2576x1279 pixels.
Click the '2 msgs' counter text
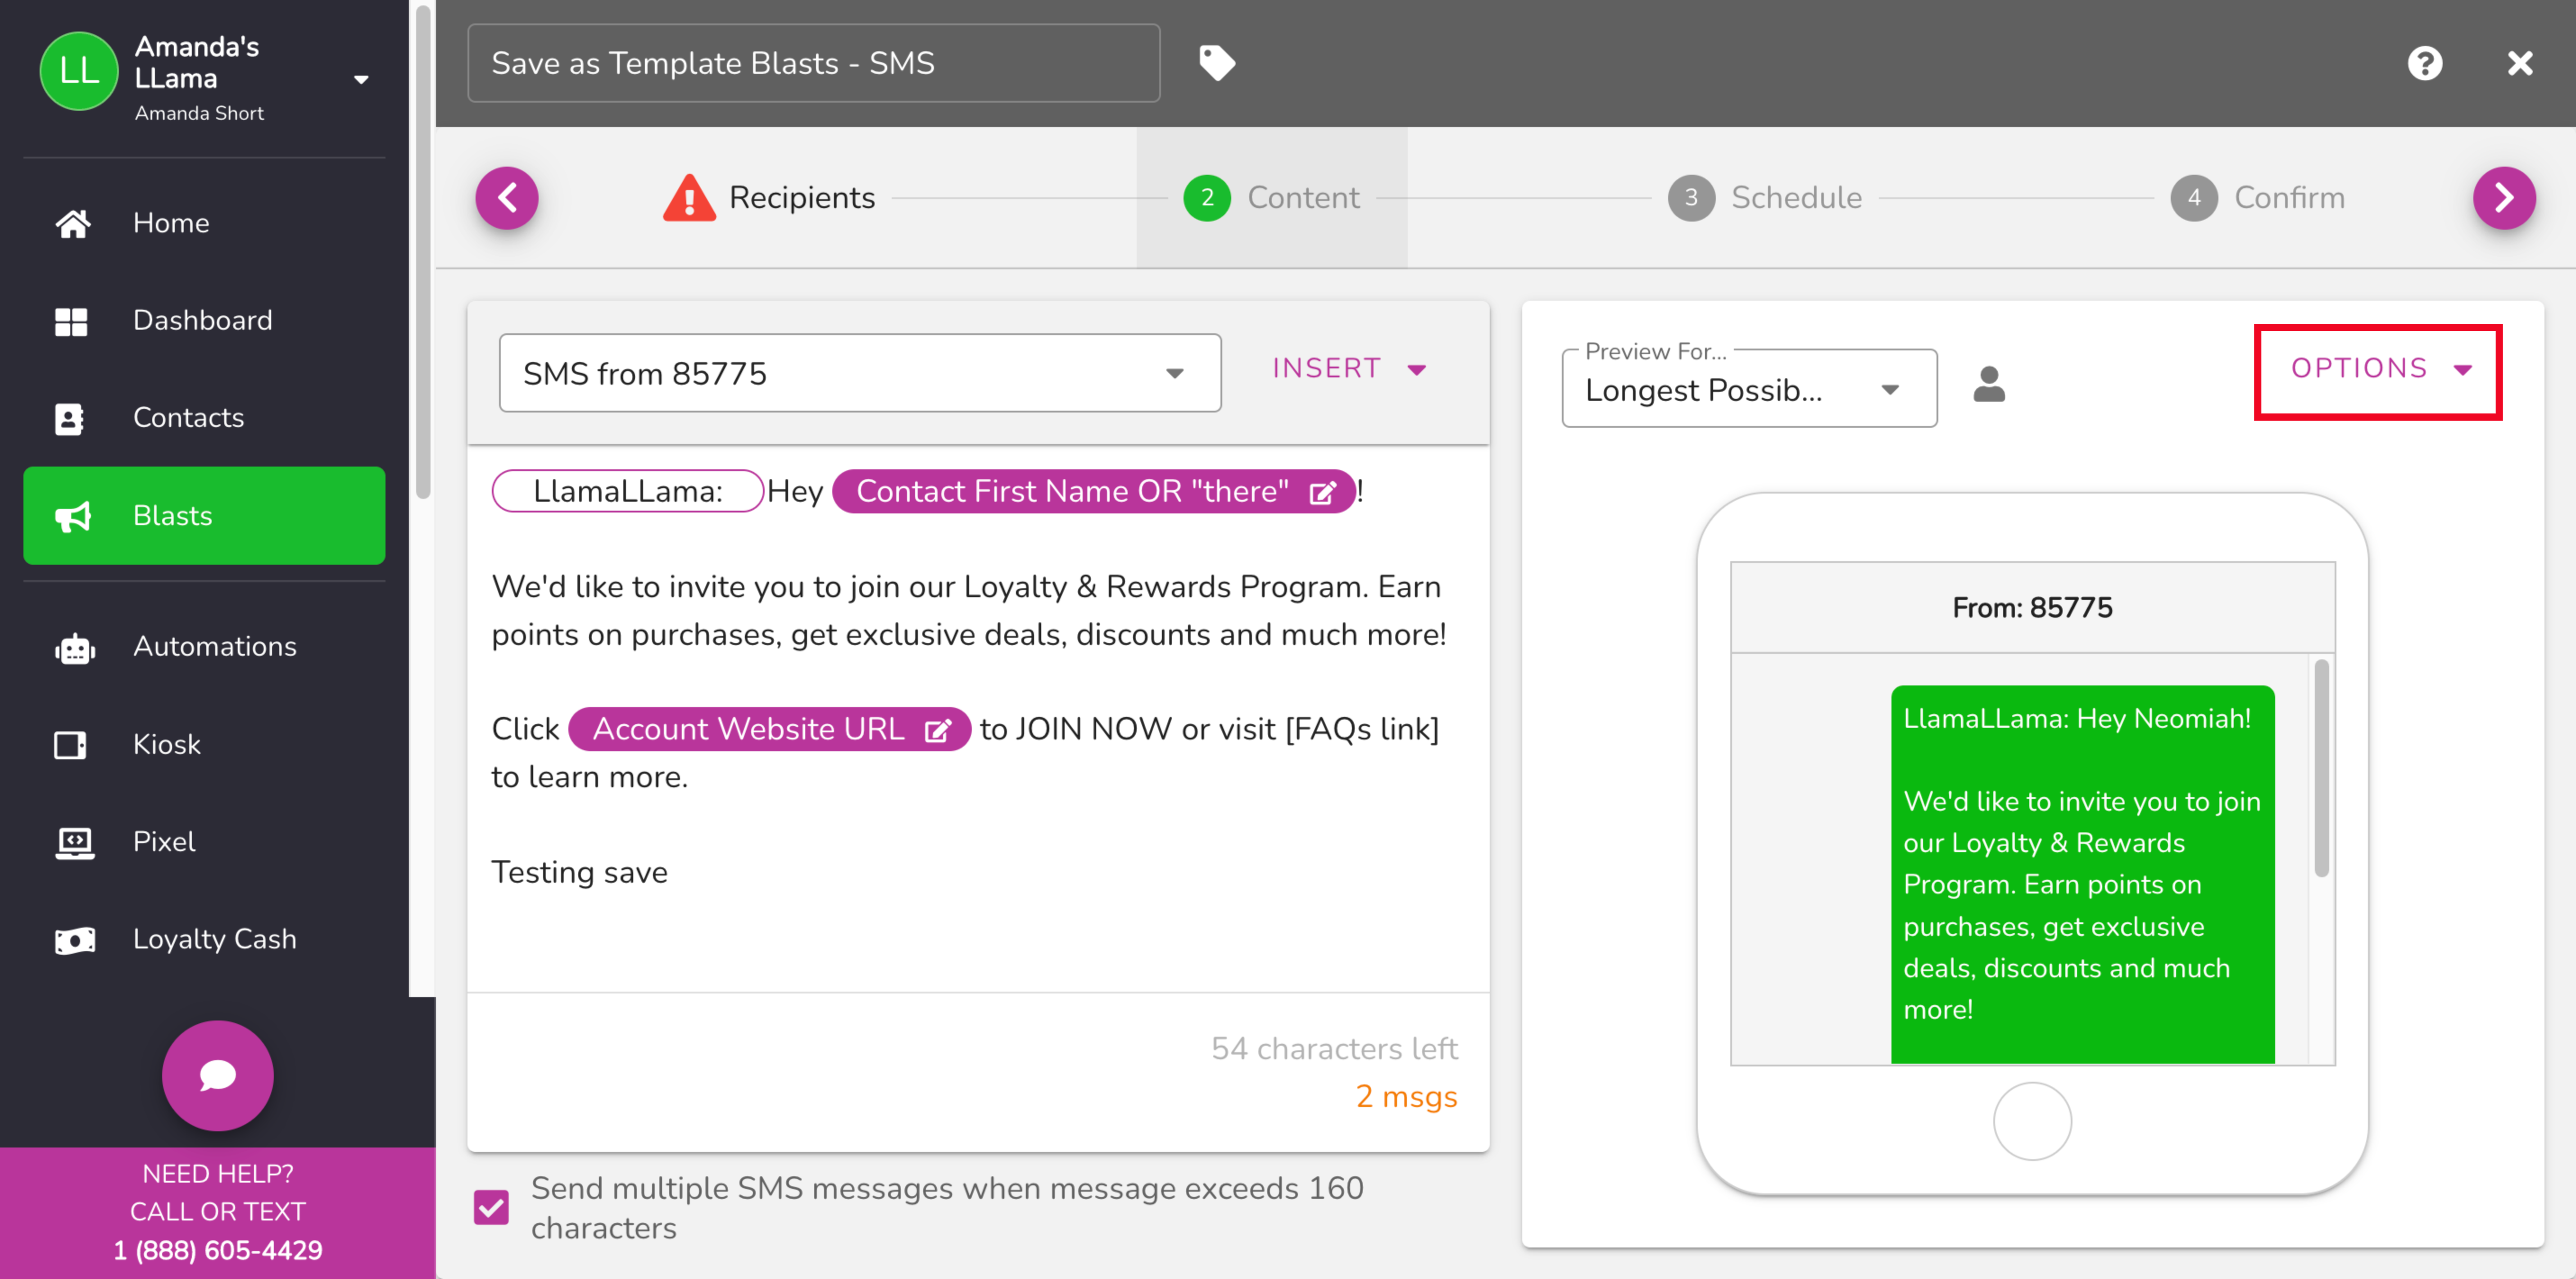(x=1406, y=1097)
